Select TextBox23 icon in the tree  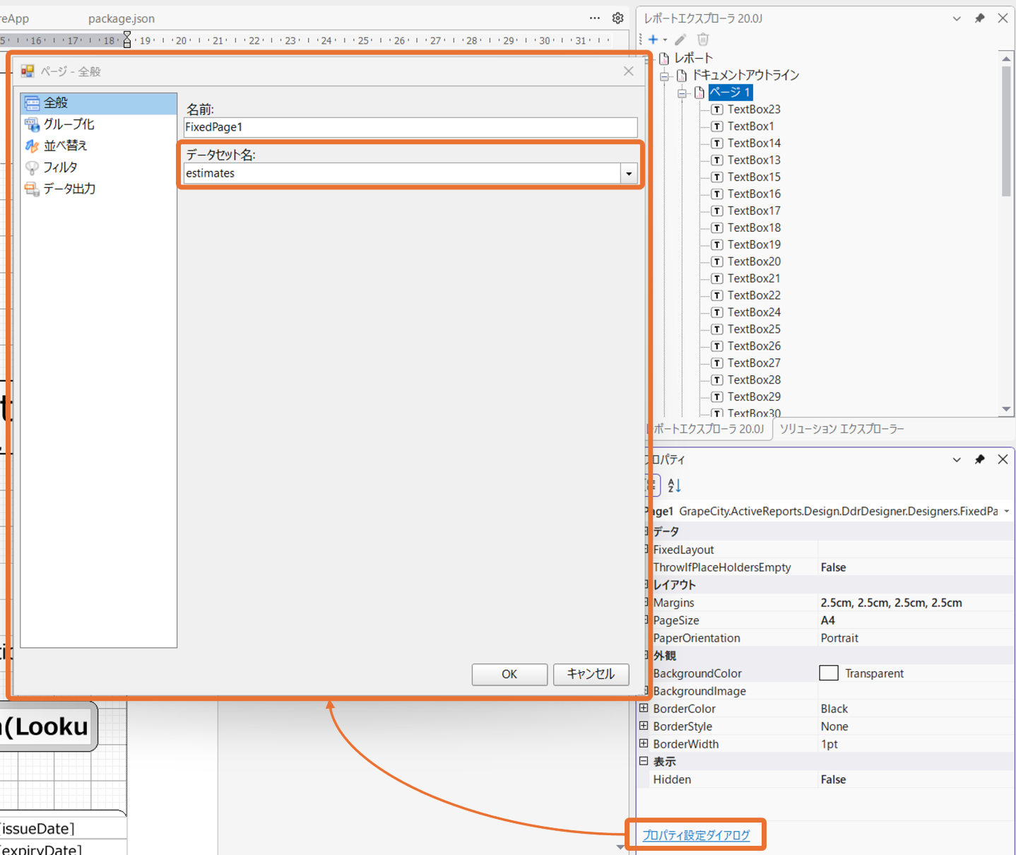(x=717, y=110)
